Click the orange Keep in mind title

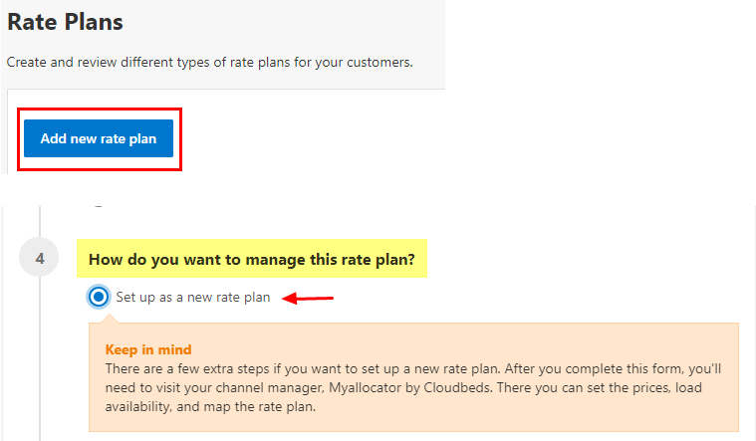coord(147,350)
